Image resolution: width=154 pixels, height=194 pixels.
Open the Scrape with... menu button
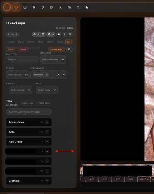pos(57,49)
